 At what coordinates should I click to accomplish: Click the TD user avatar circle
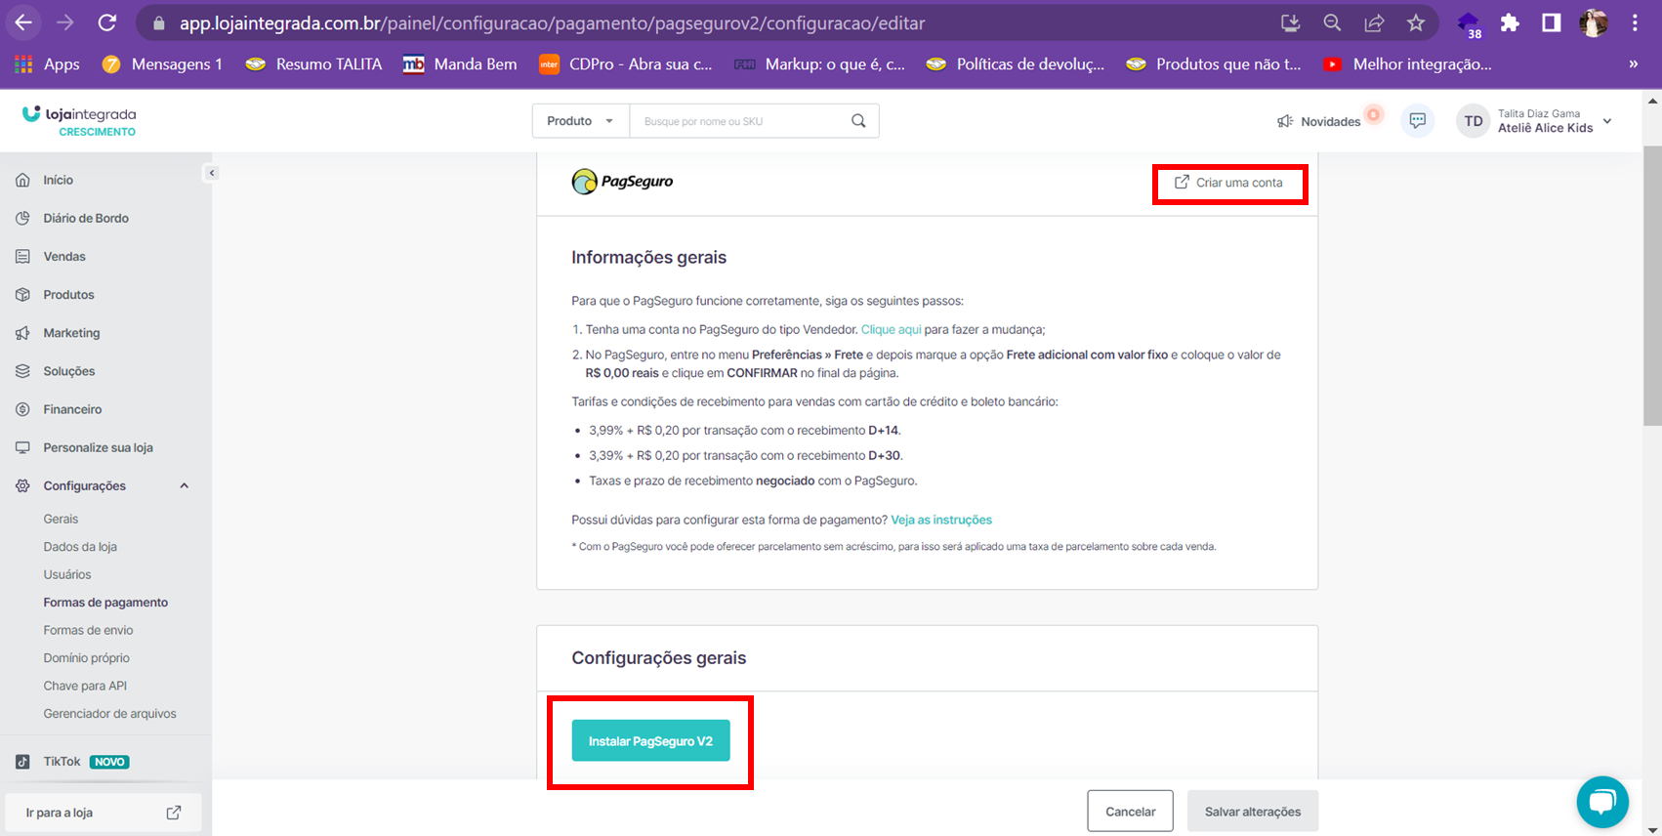click(1474, 121)
